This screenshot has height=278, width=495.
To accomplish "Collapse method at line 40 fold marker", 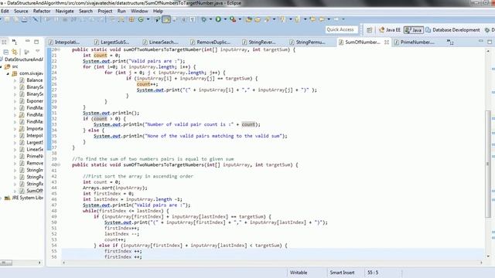I will [x=59, y=164].
